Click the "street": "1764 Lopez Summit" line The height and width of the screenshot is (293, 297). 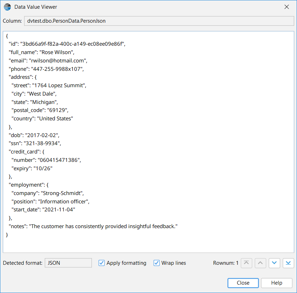tap(49, 85)
